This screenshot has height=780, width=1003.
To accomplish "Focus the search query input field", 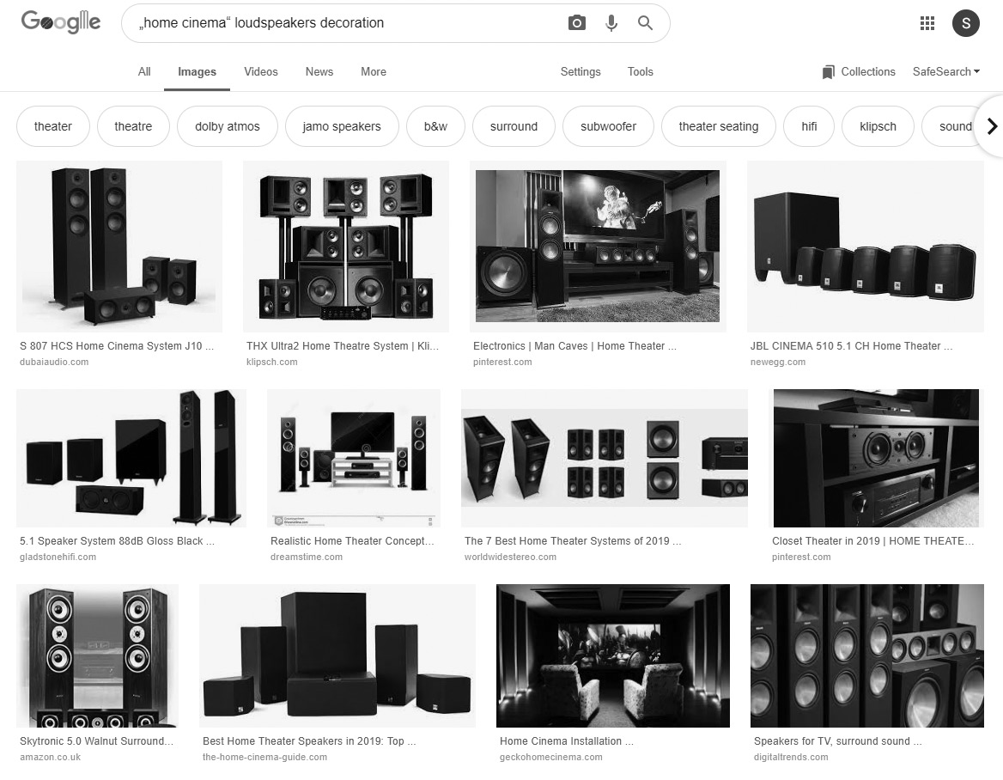I will coord(345,23).
